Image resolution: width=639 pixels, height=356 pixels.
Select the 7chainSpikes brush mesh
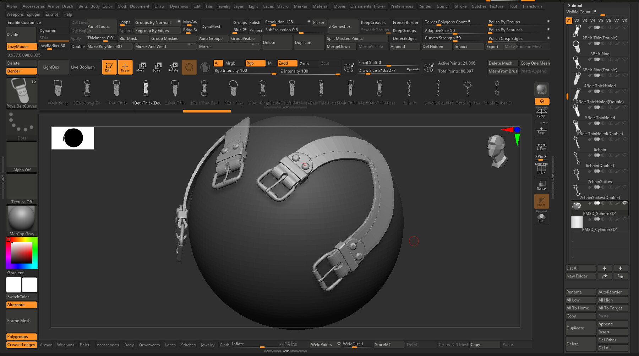(x=468, y=92)
